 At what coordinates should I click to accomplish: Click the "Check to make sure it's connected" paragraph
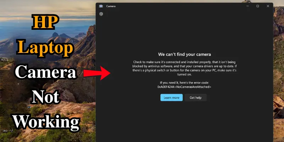click(x=184, y=68)
